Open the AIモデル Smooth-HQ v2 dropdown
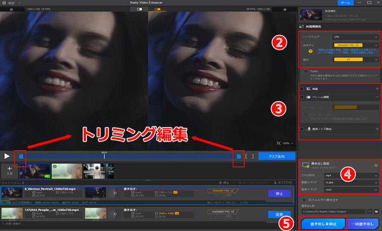382x231 pixels. (356, 44)
